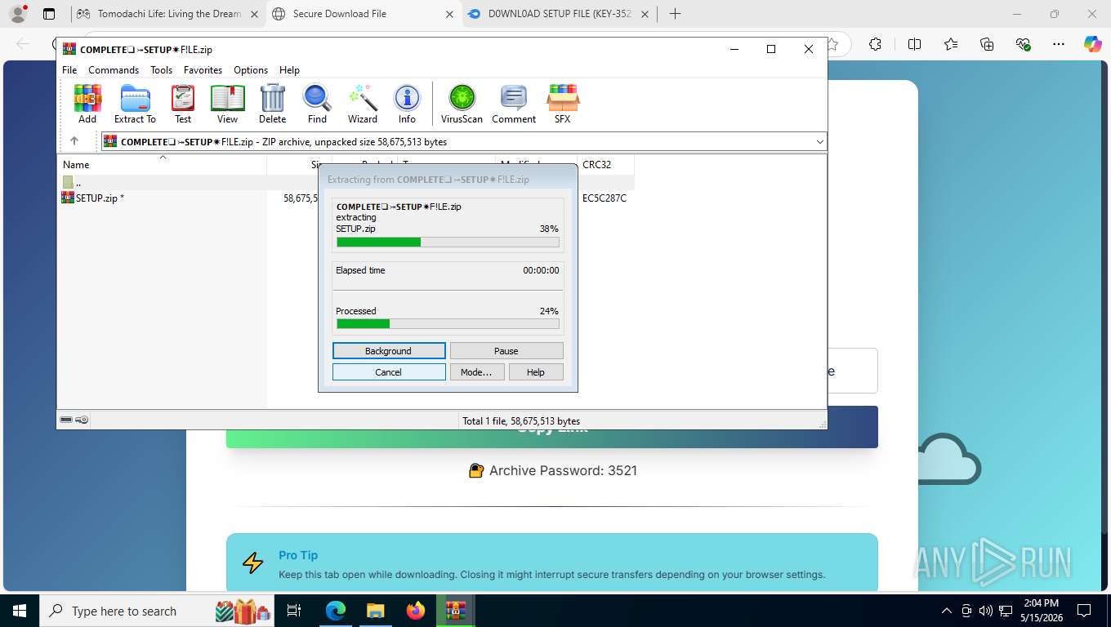Click the SETUP.zip extraction progress bar

click(448, 242)
